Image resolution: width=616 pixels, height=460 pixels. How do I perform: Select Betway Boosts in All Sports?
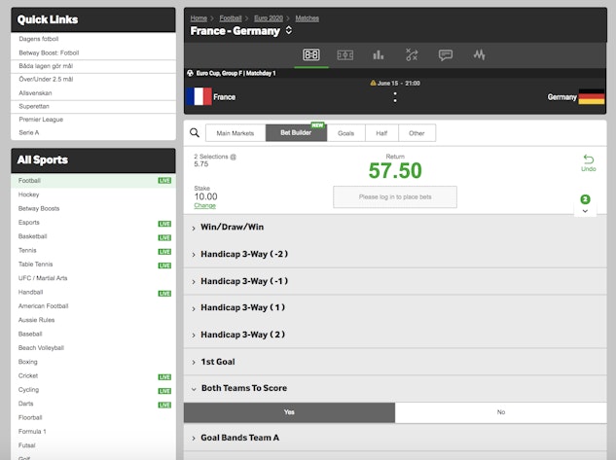(x=93, y=208)
